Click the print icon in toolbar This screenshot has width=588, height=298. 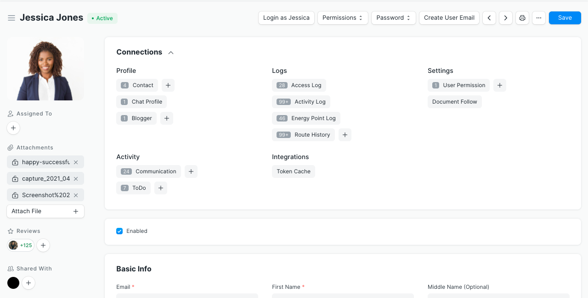click(x=522, y=18)
